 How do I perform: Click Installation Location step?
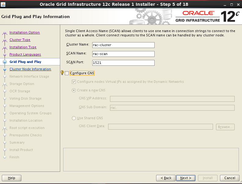coord(26,120)
